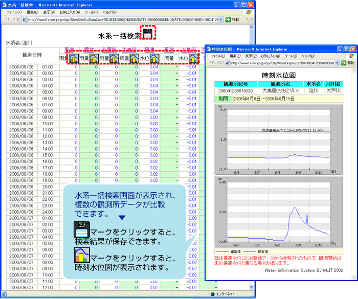Click the save floppy icon beside 水系一括検索 title
Viewport: 358px width, 299px height.
[x=148, y=34]
